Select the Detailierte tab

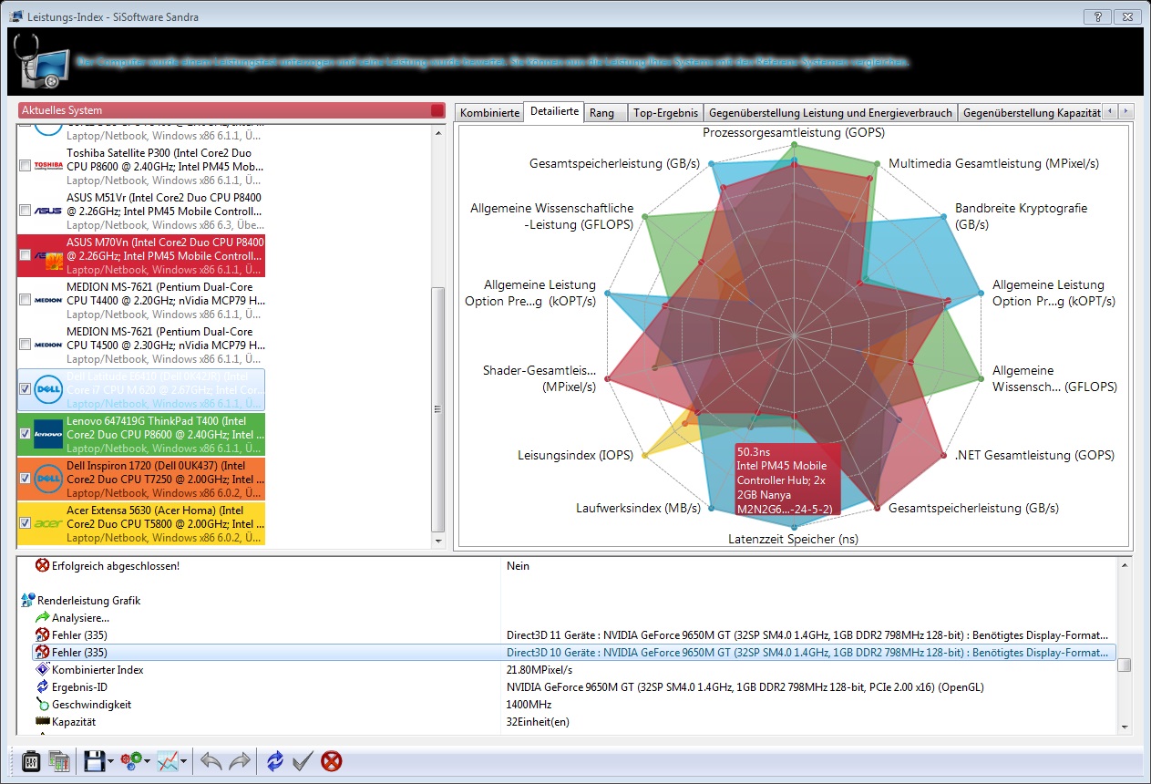(554, 112)
